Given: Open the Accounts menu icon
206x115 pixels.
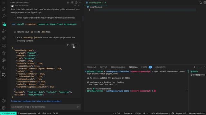Looking at the screenshot, I should 4,101.
